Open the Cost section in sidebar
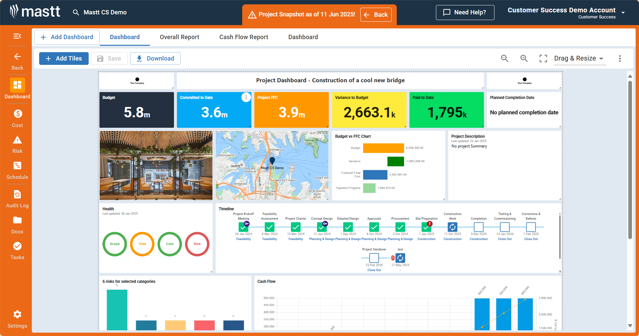This screenshot has width=639, height=336. coord(17,118)
